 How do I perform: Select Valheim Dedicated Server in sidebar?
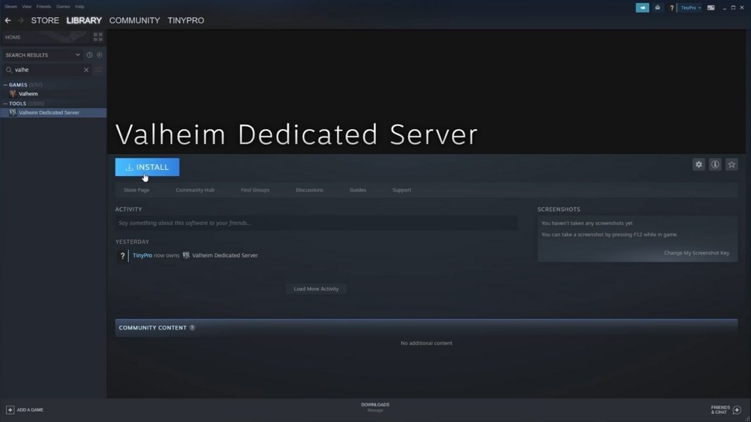(x=49, y=112)
